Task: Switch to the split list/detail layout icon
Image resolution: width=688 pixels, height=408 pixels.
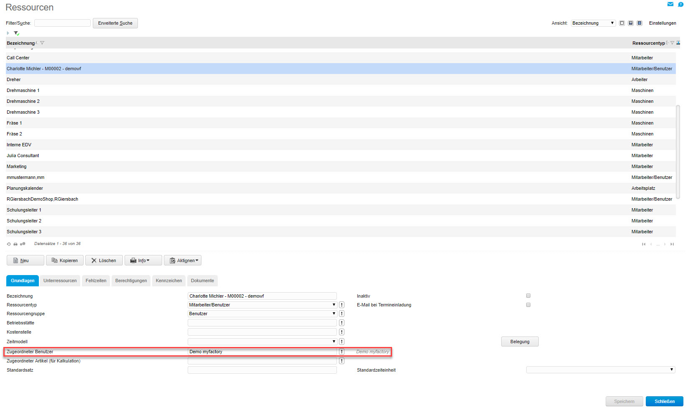Action: [x=631, y=23]
